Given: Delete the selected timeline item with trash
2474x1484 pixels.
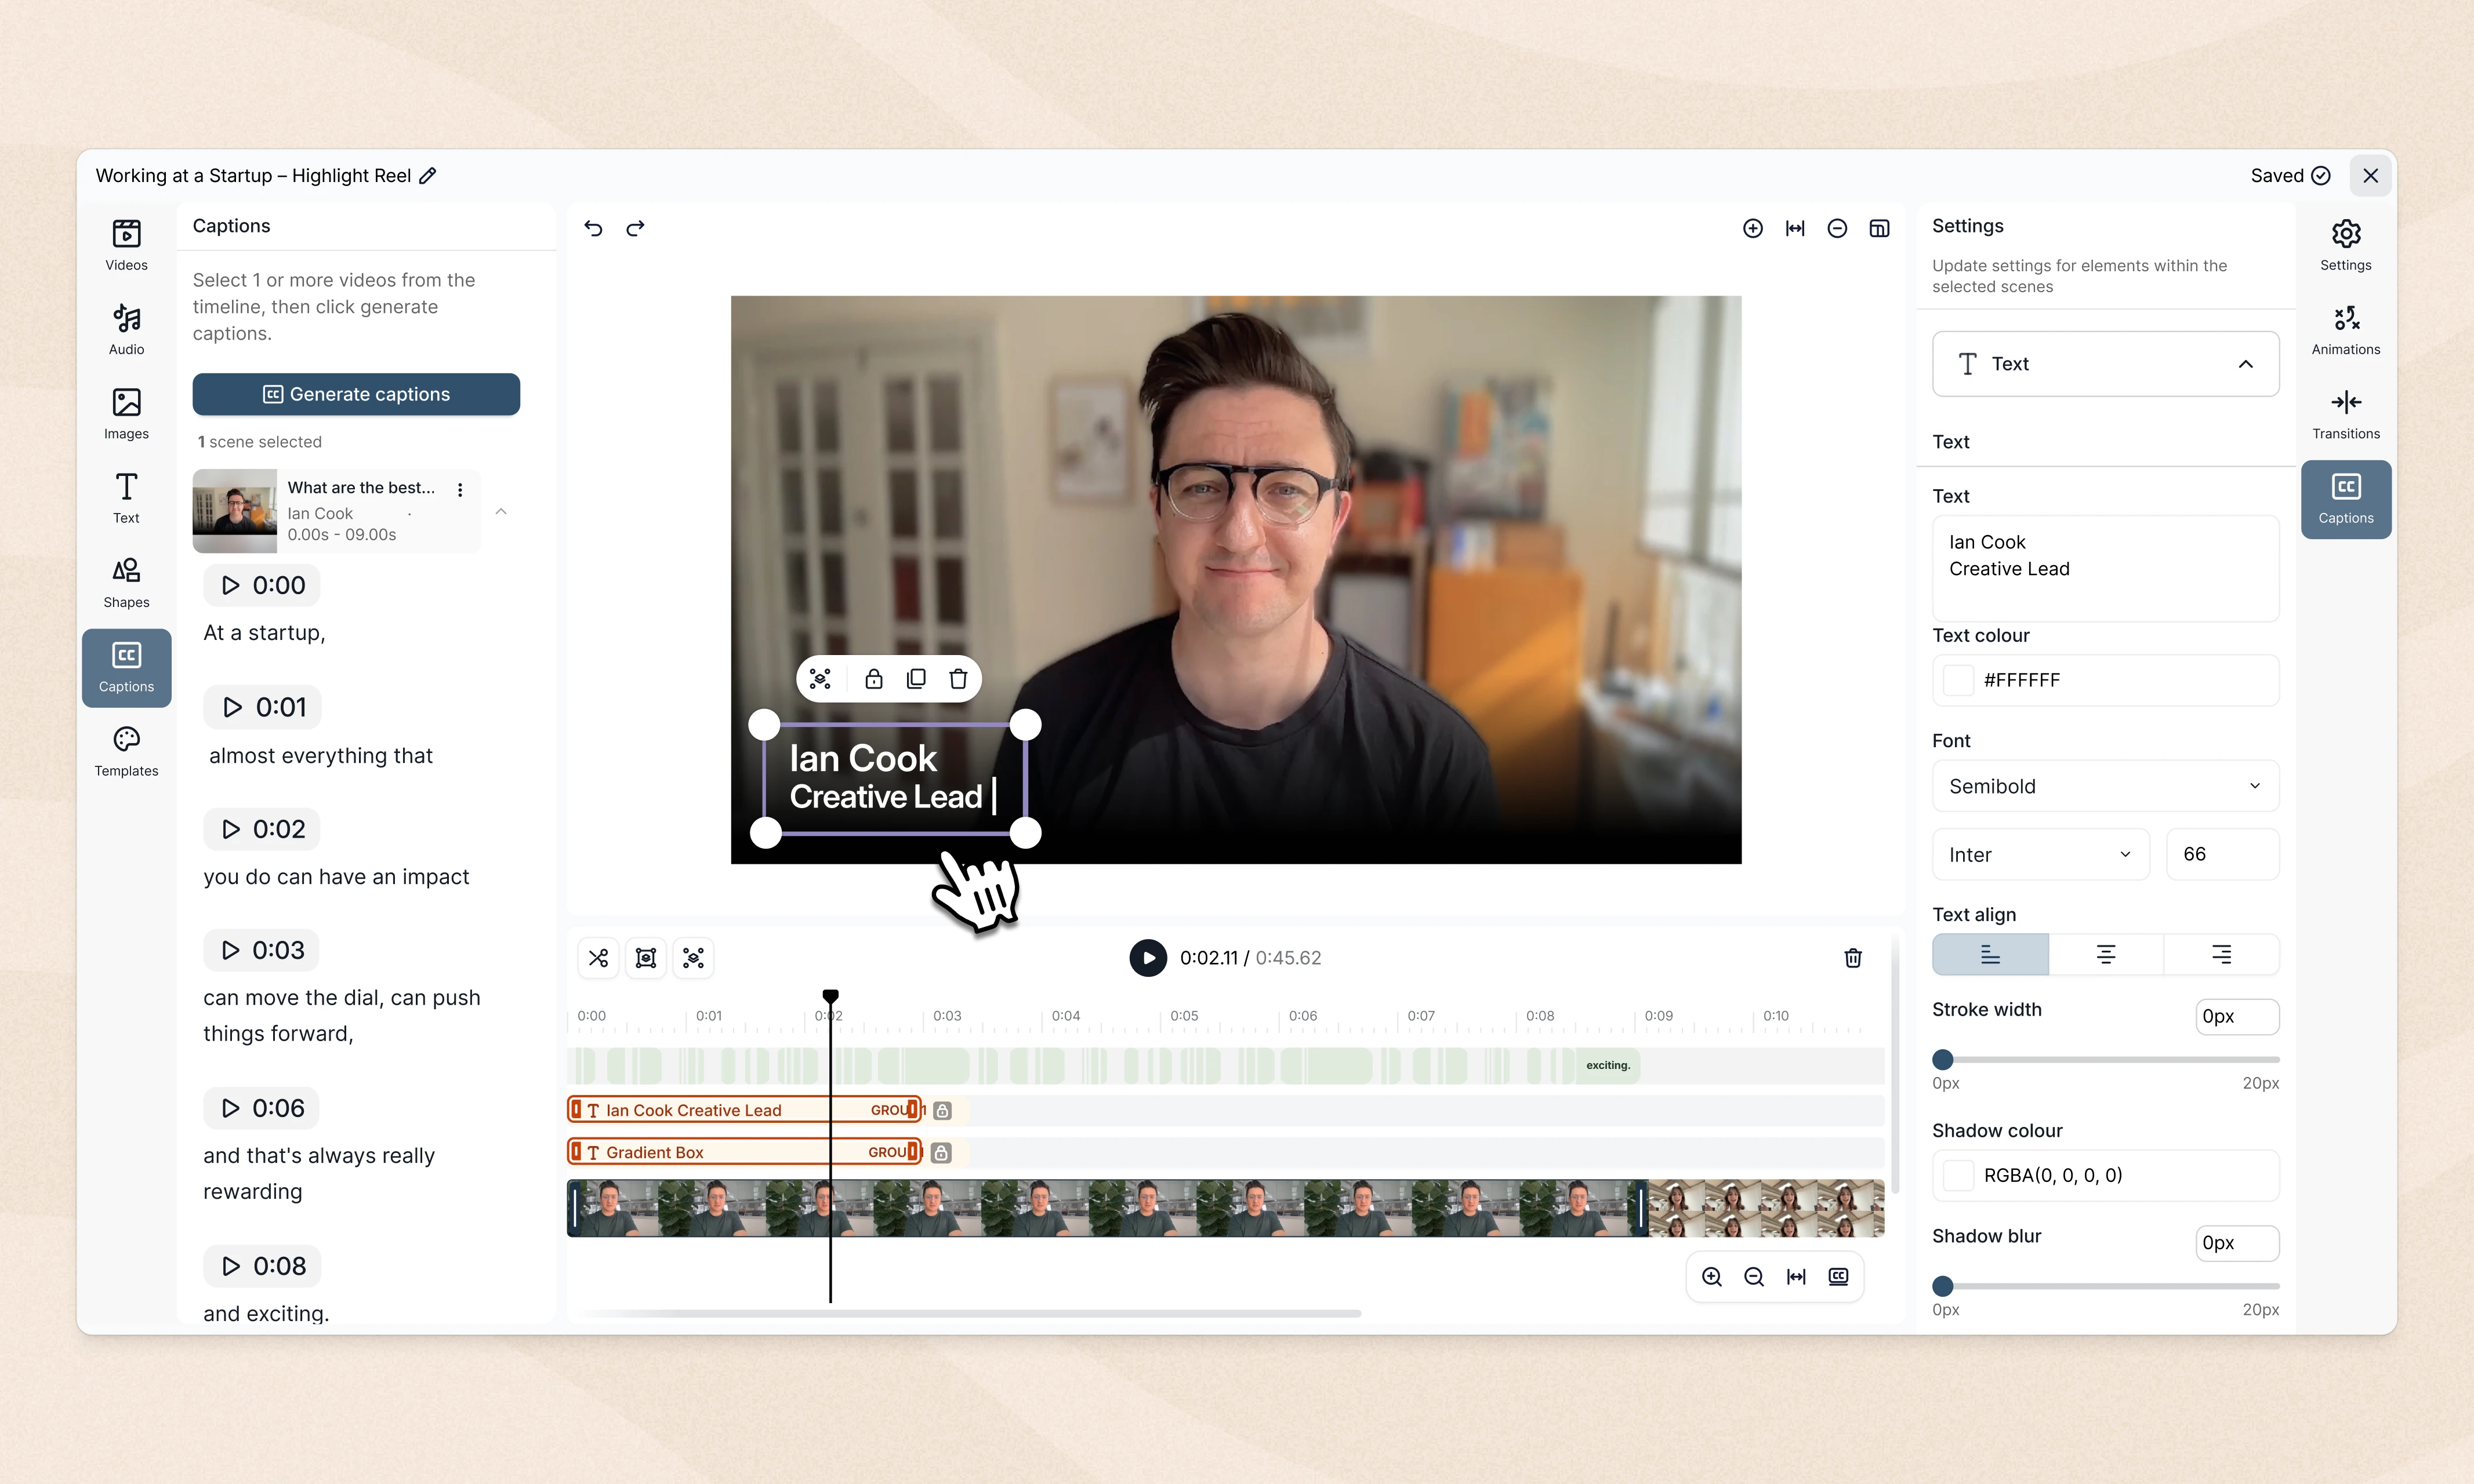Looking at the screenshot, I should [x=1853, y=958].
